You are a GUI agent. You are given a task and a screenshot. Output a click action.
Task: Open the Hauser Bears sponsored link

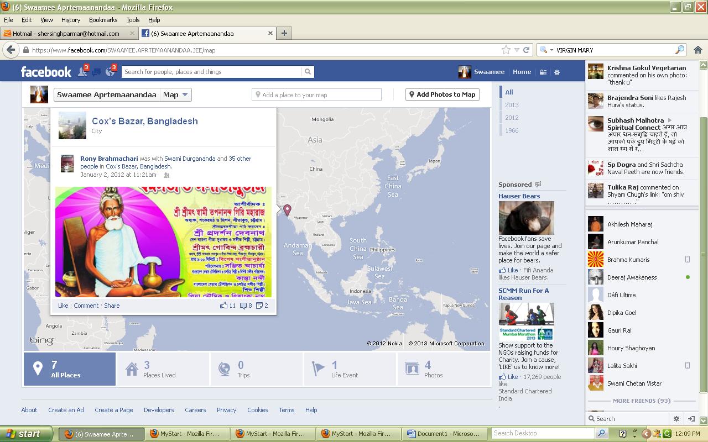pos(519,196)
